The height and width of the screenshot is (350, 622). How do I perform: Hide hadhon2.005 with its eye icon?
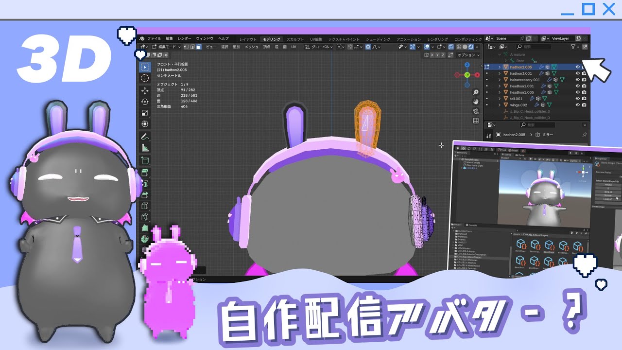coord(578,67)
